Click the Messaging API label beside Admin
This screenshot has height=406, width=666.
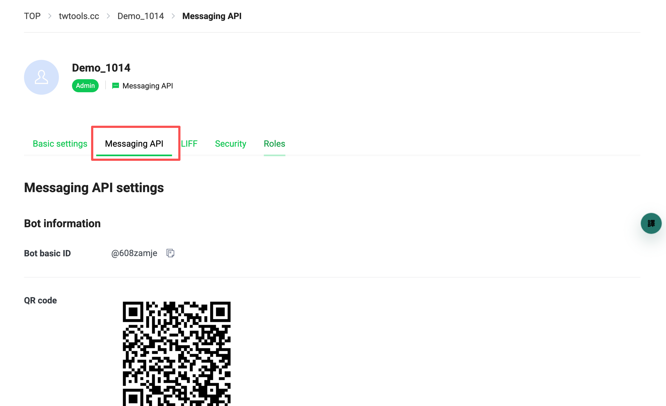coord(148,86)
